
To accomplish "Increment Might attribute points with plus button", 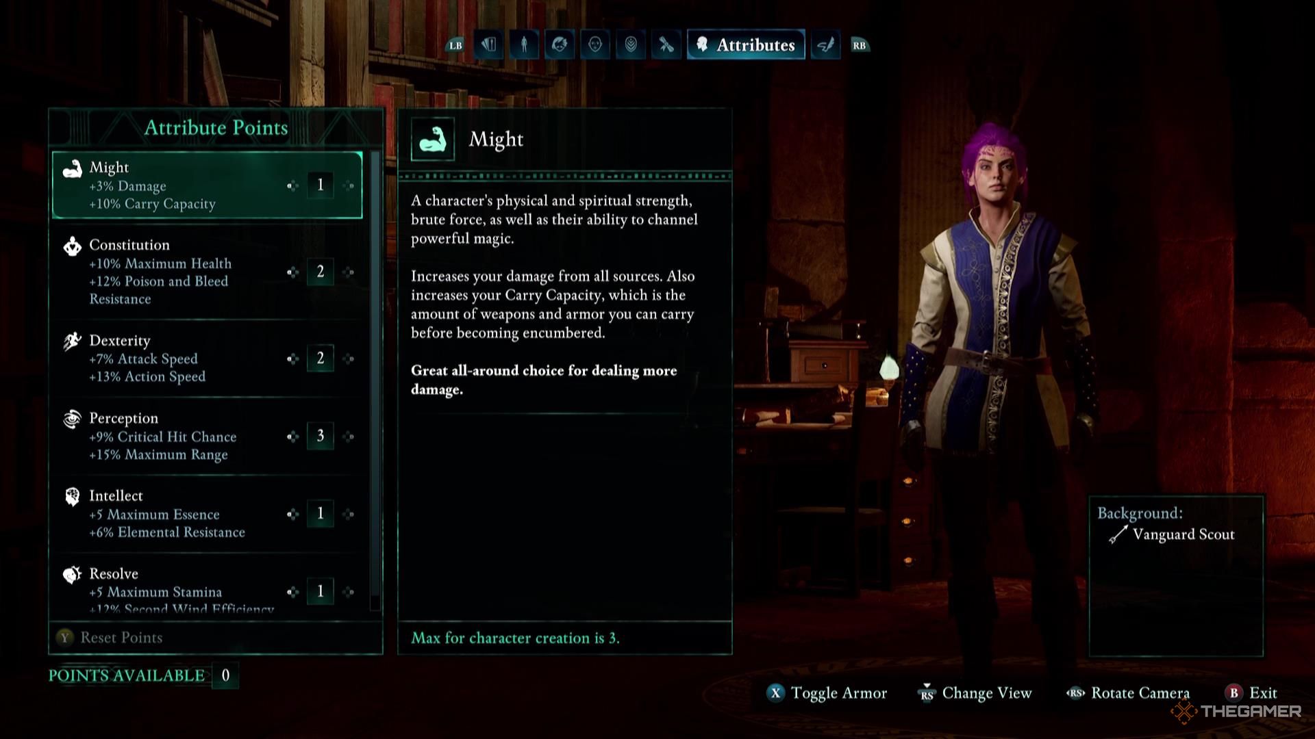I will (x=349, y=185).
